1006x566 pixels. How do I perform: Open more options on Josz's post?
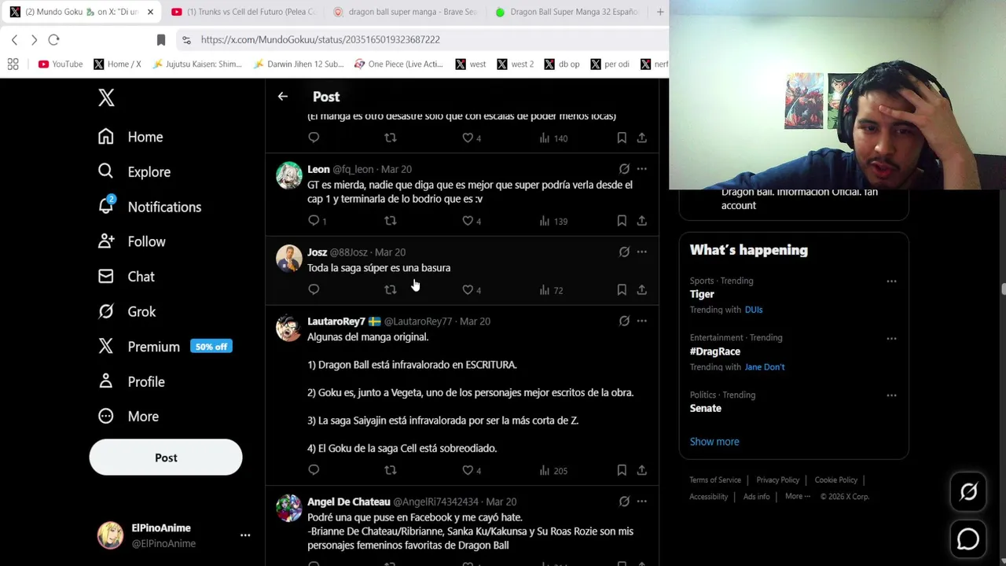(x=642, y=252)
